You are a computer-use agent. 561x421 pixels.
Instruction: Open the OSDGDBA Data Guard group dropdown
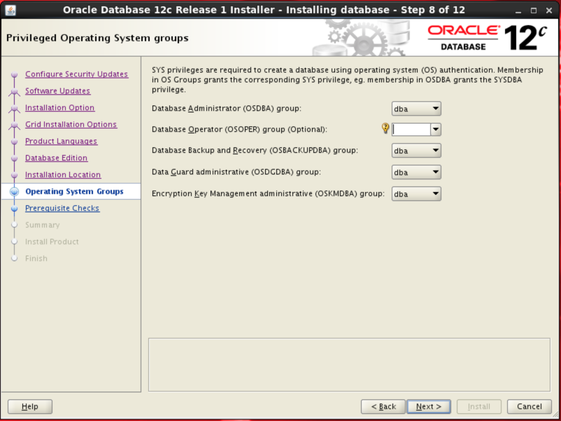point(416,172)
